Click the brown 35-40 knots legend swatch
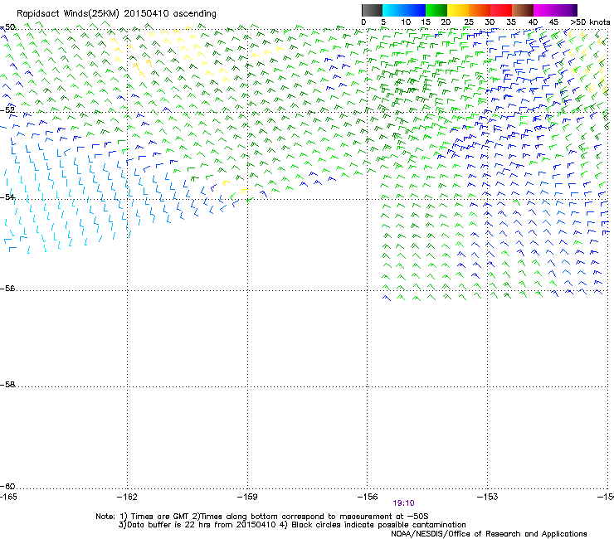 click(523, 10)
